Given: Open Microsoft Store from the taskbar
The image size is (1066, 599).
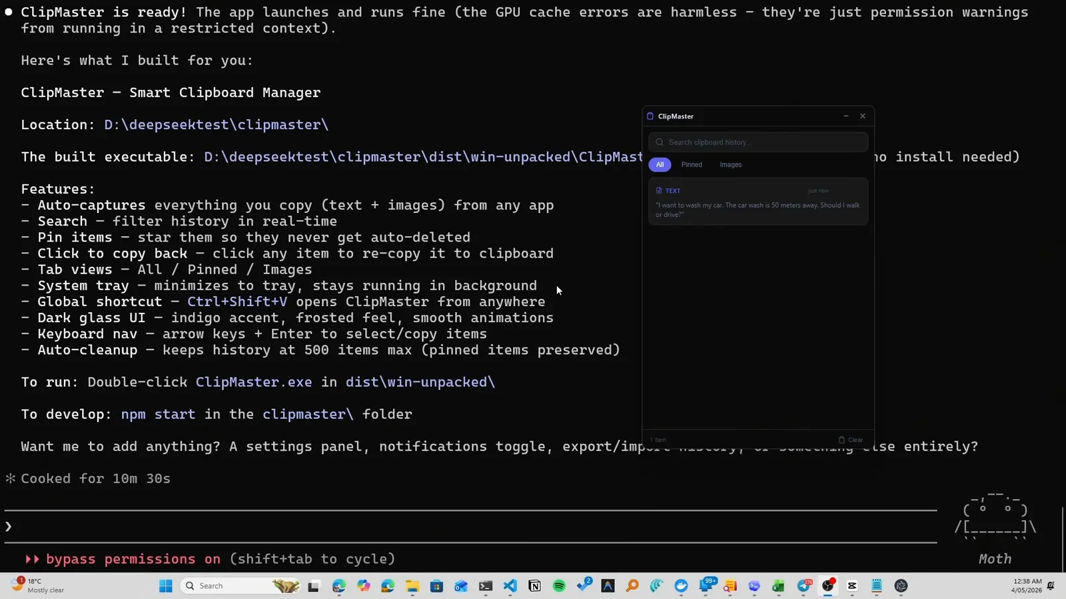Looking at the screenshot, I should 437,586.
